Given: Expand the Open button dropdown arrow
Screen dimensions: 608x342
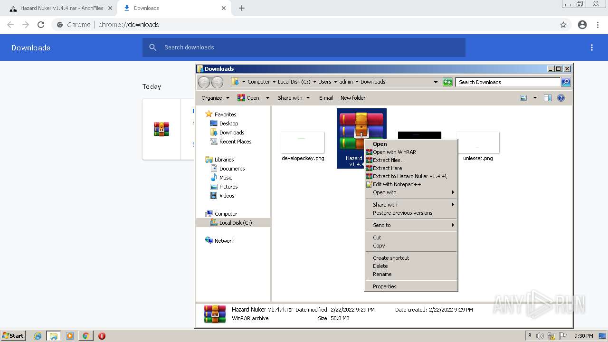Looking at the screenshot, I should (267, 98).
